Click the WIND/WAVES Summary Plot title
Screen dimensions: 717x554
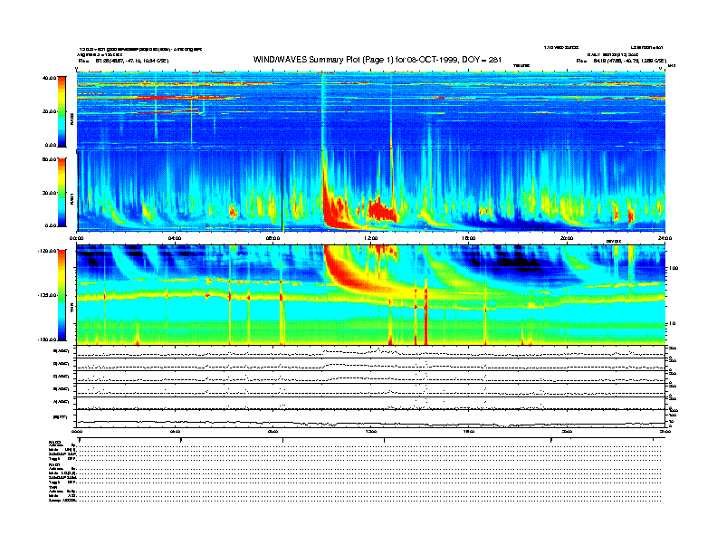378,60
